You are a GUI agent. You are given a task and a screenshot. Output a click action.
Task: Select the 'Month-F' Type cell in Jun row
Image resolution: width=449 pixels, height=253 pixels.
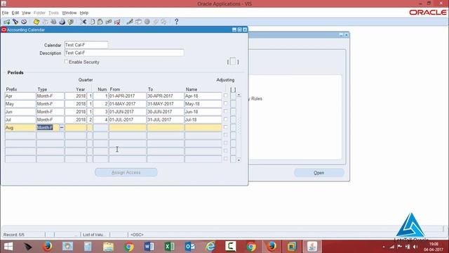click(x=51, y=112)
